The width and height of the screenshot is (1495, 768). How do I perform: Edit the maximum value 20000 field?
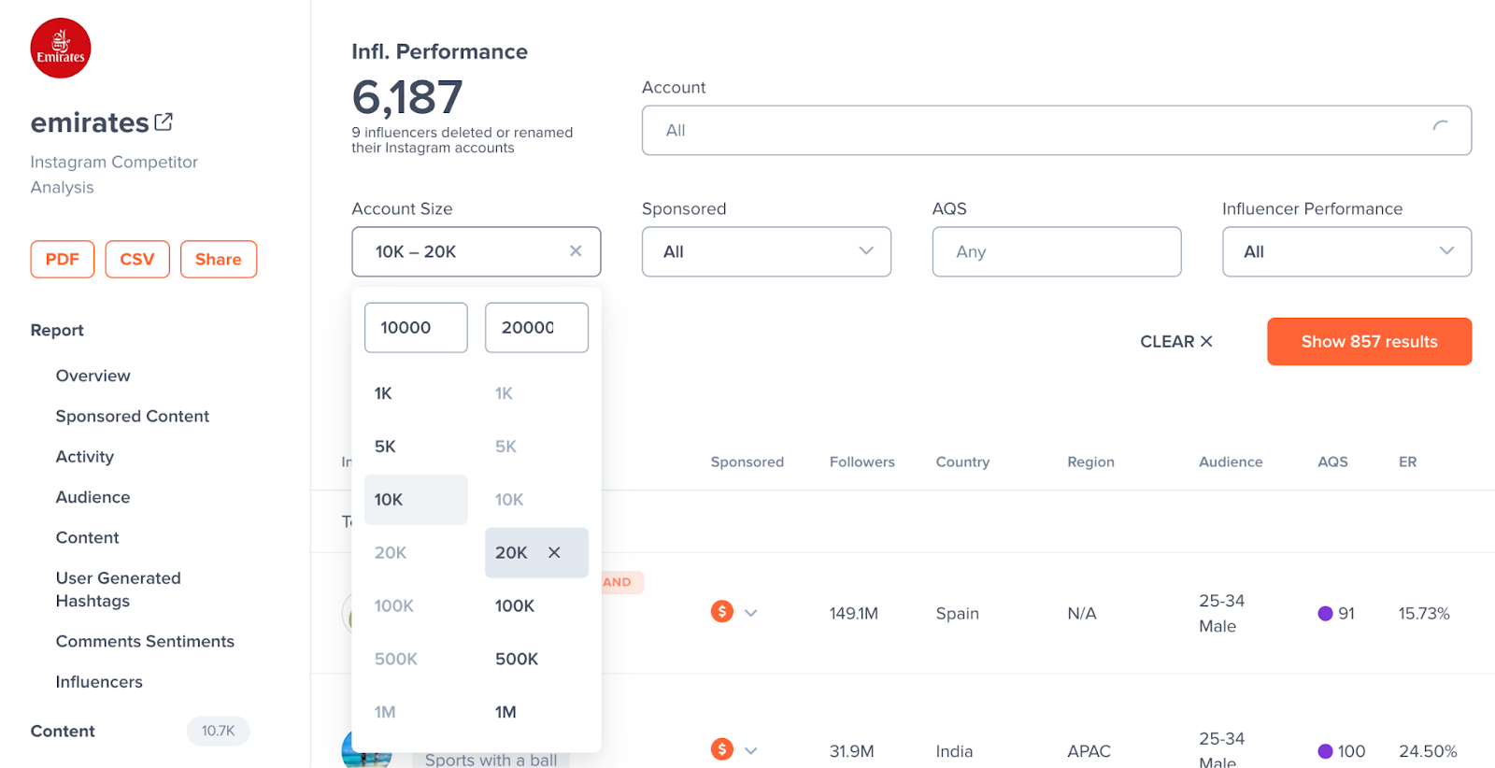pos(536,327)
